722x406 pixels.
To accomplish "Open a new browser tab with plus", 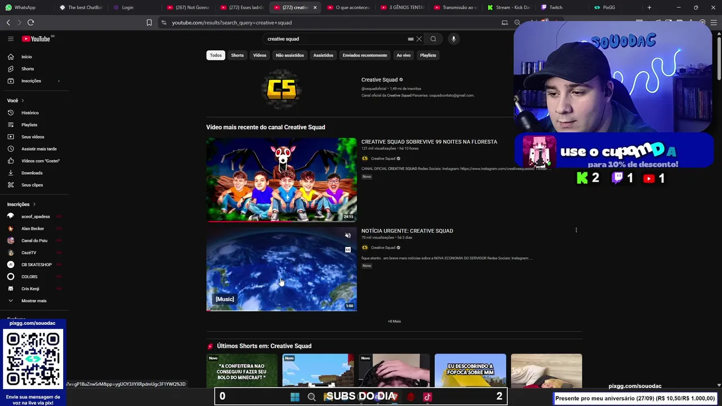I will (649, 7).
